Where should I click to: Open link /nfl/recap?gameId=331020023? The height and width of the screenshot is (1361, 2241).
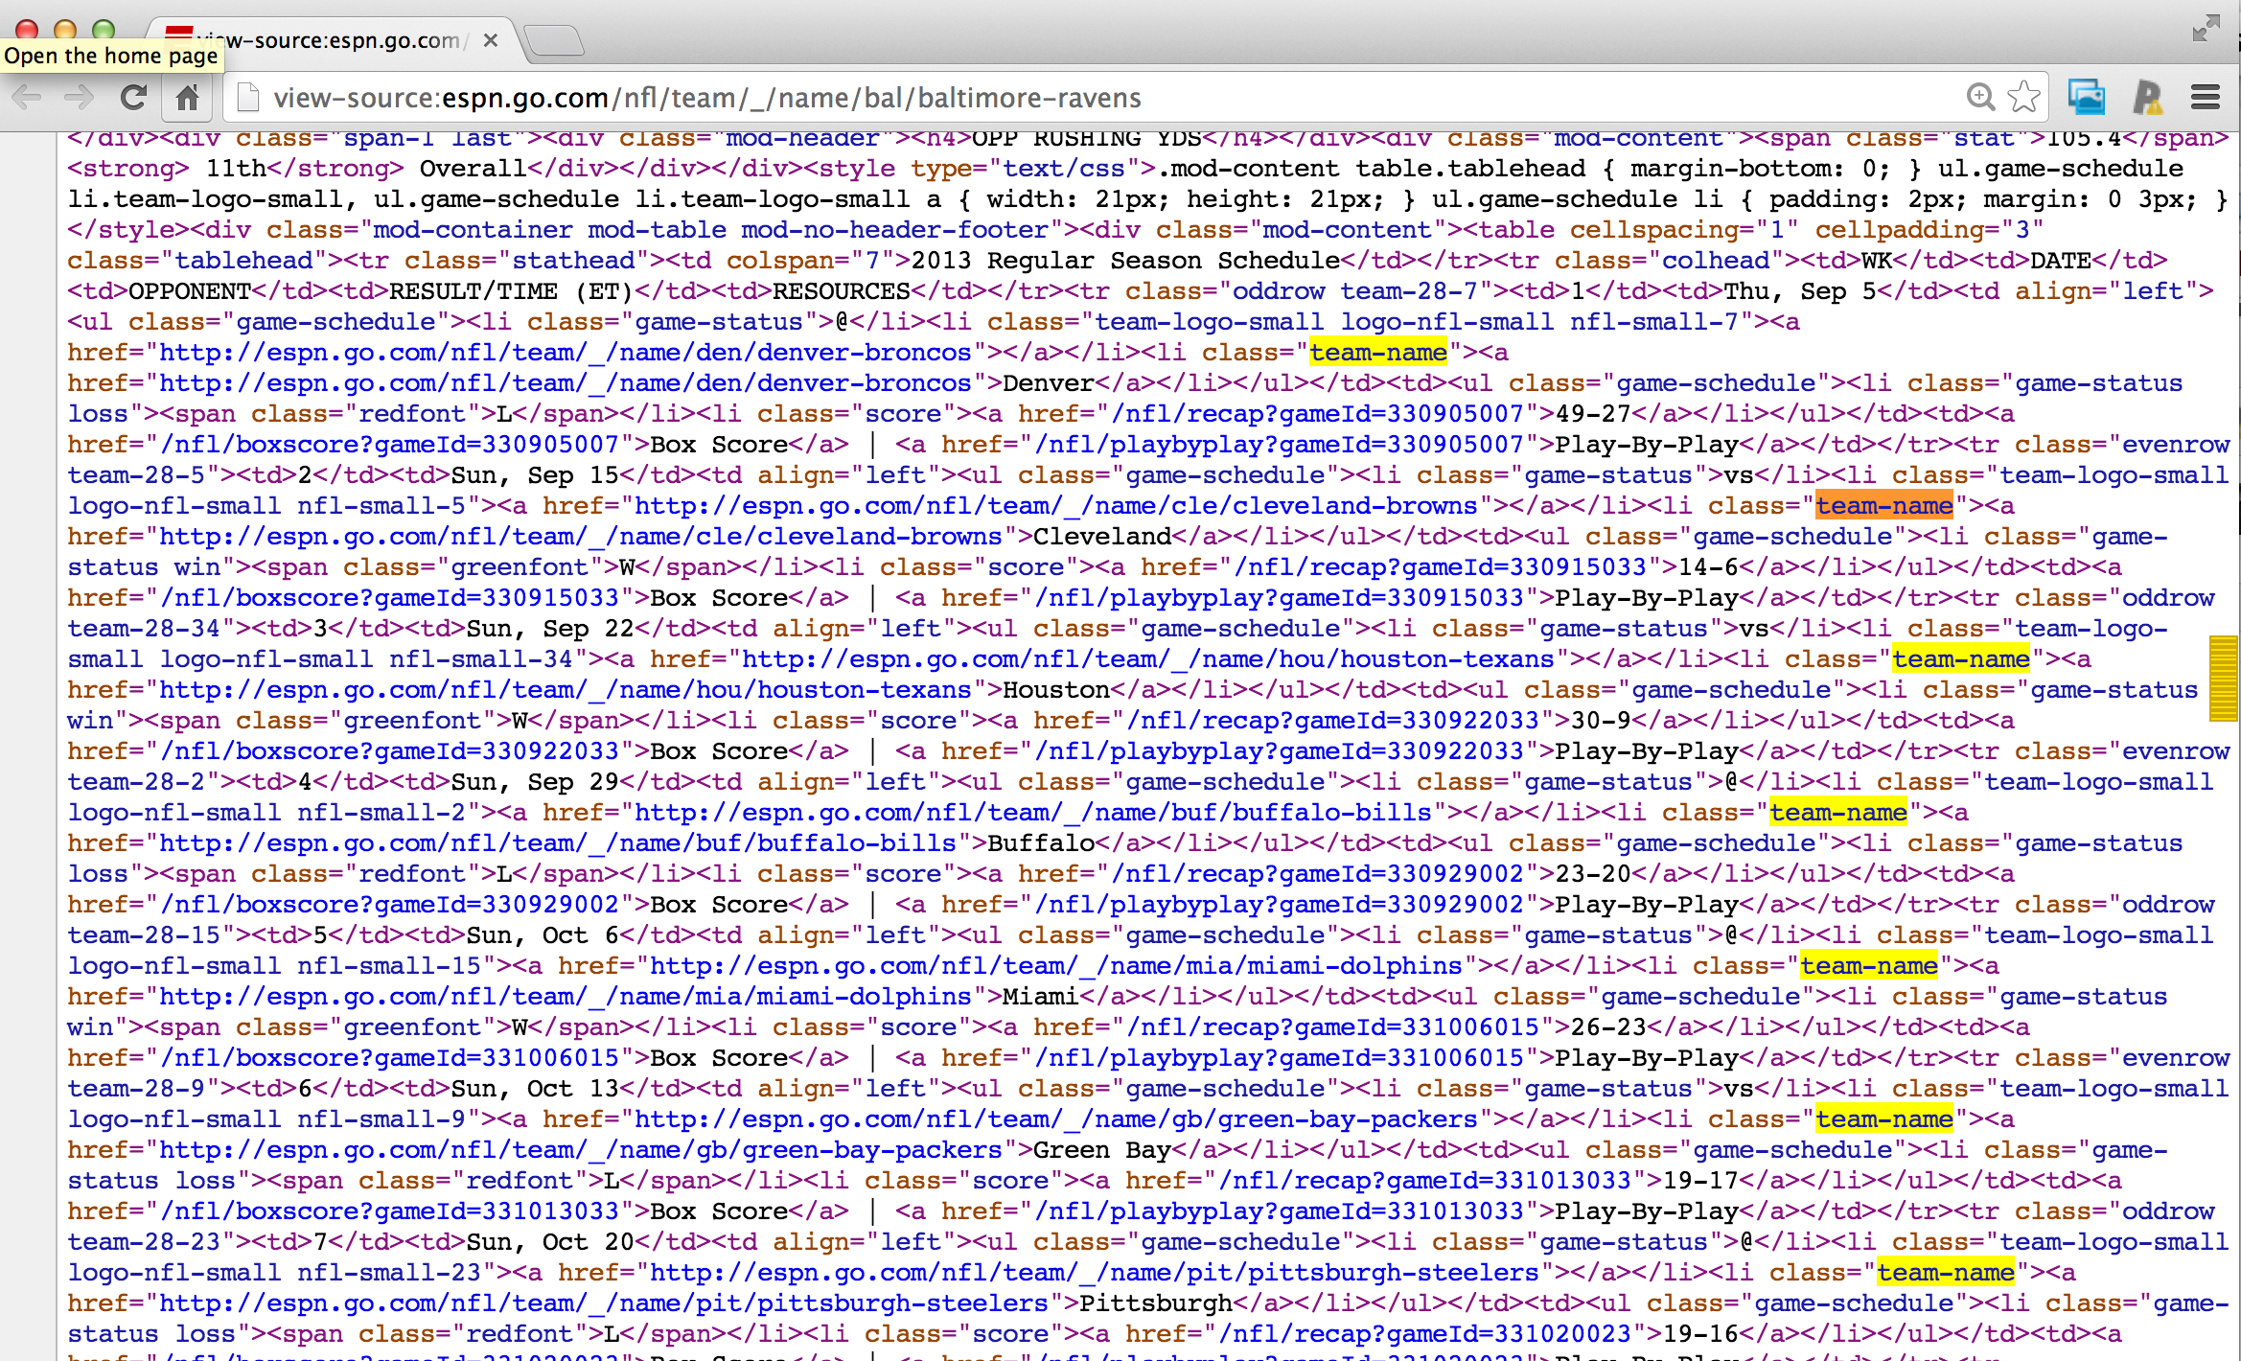point(1424,1334)
